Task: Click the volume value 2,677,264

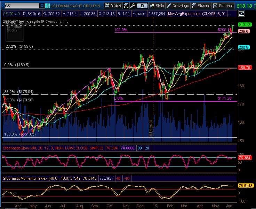Action: pyautogui.click(x=157, y=14)
